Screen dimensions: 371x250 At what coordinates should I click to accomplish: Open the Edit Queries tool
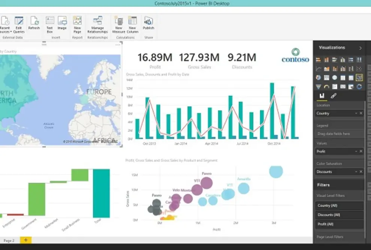19,25
